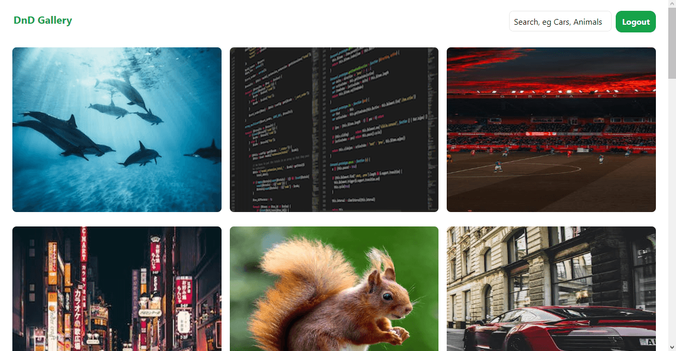Focus the search field for Cars, Animals
676x351 pixels.
pyautogui.click(x=560, y=22)
